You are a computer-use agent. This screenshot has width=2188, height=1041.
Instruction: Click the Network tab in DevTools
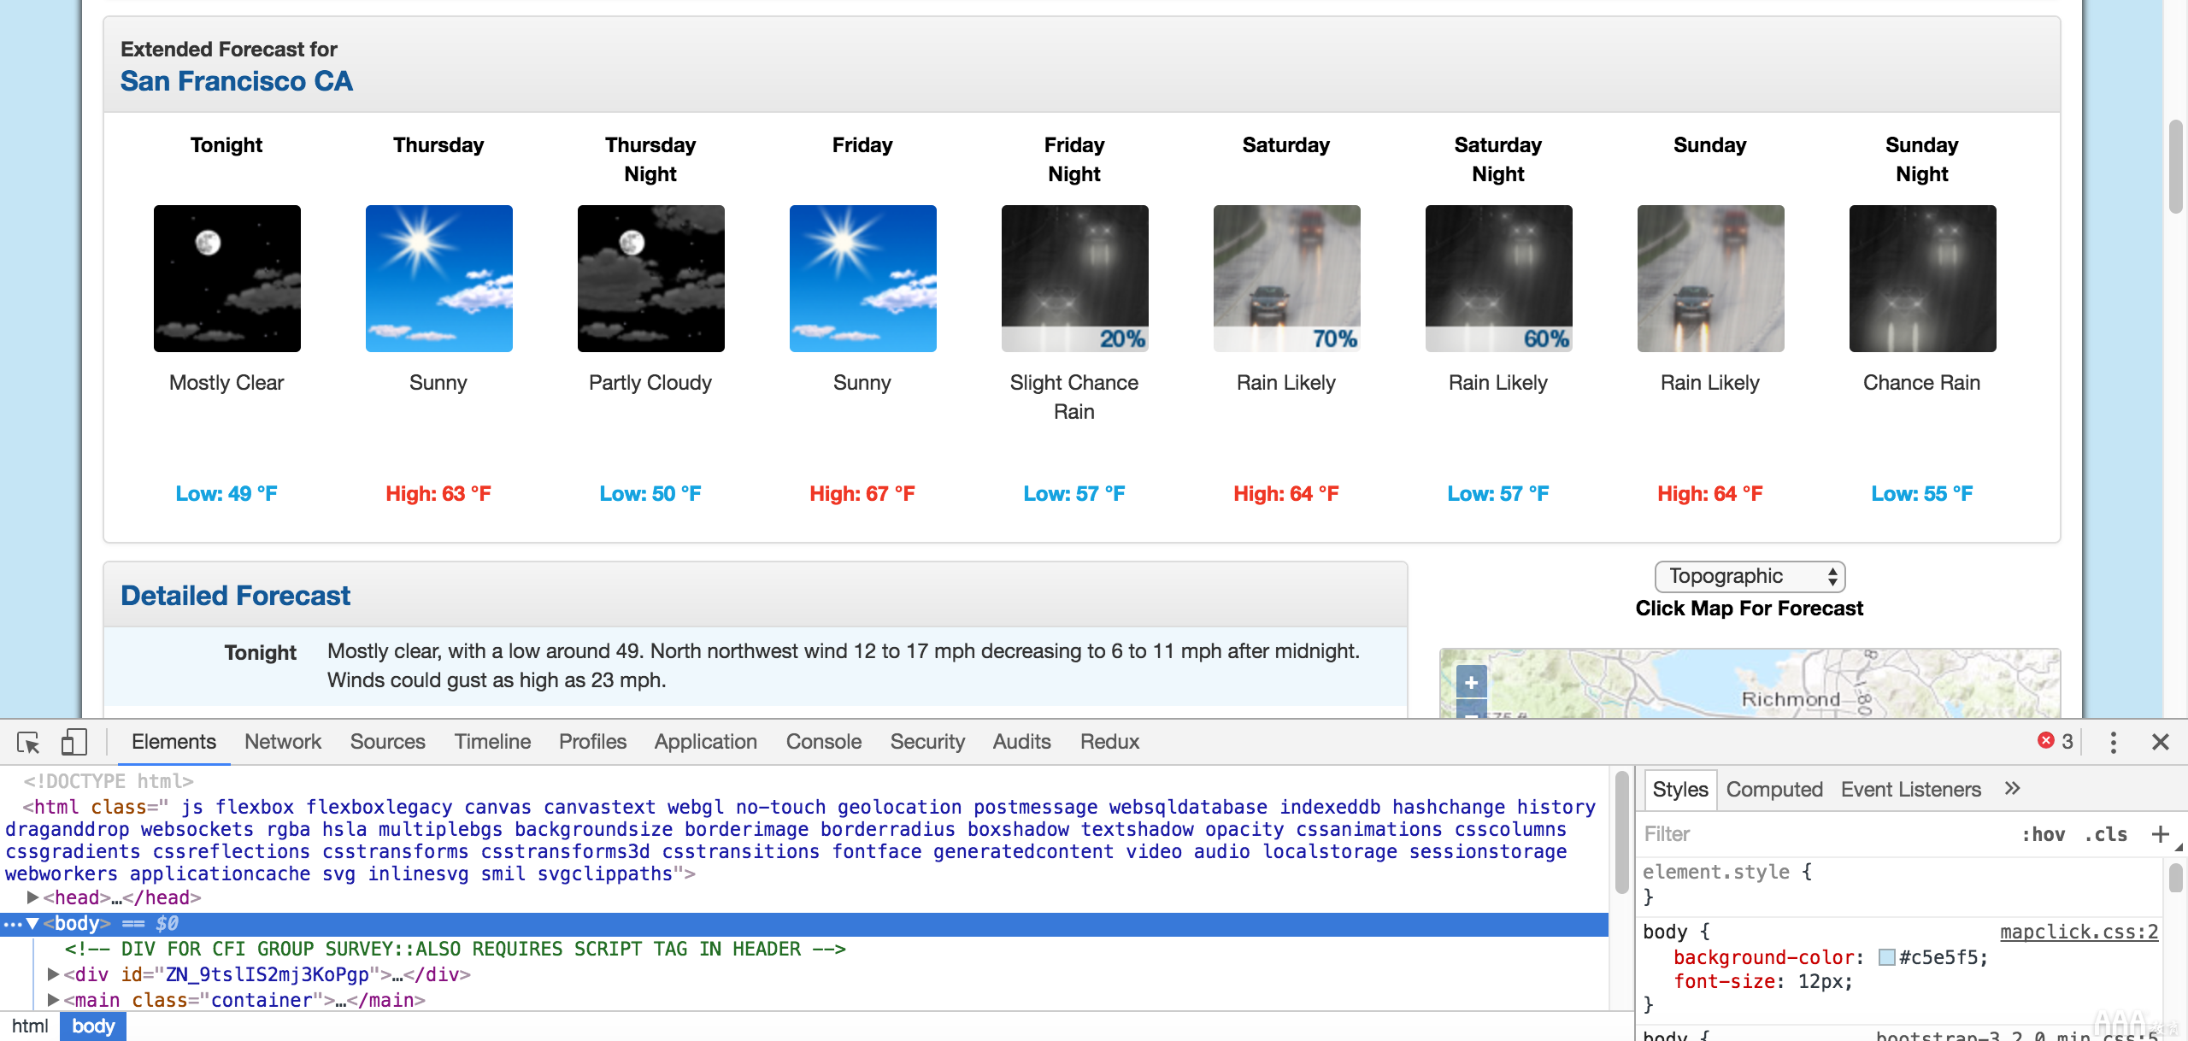279,741
